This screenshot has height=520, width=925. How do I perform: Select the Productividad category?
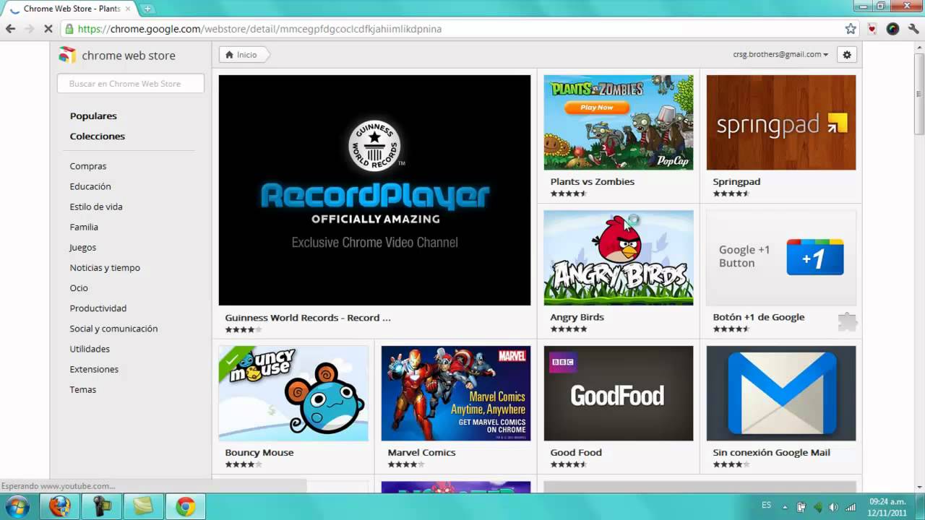[x=98, y=308]
